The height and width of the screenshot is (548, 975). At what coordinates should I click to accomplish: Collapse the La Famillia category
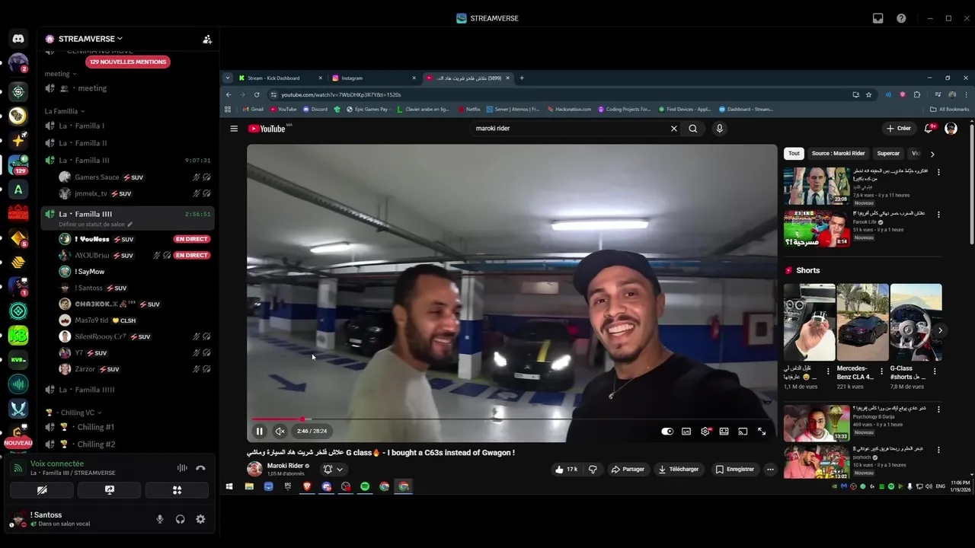(x=64, y=111)
